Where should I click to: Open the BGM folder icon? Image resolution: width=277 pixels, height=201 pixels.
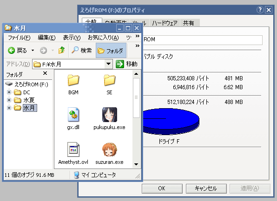tap(73, 80)
